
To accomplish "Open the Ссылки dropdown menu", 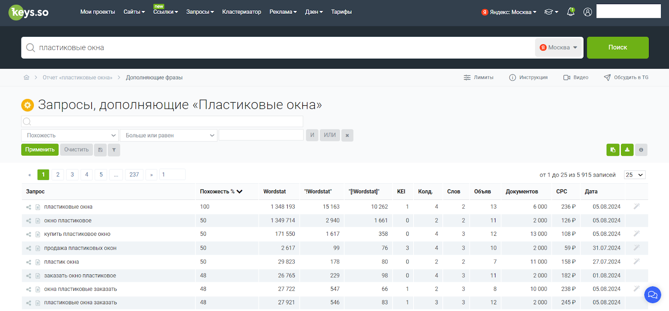I will [166, 12].
